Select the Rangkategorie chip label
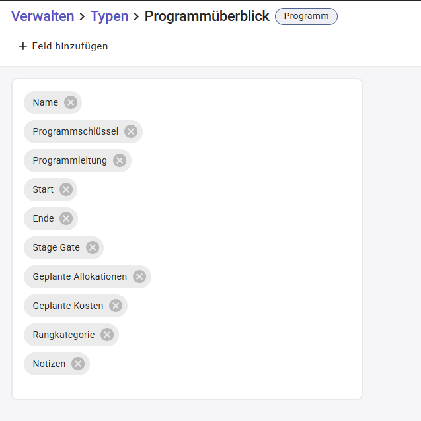The width and height of the screenshot is (421, 421). [x=63, y=335]
